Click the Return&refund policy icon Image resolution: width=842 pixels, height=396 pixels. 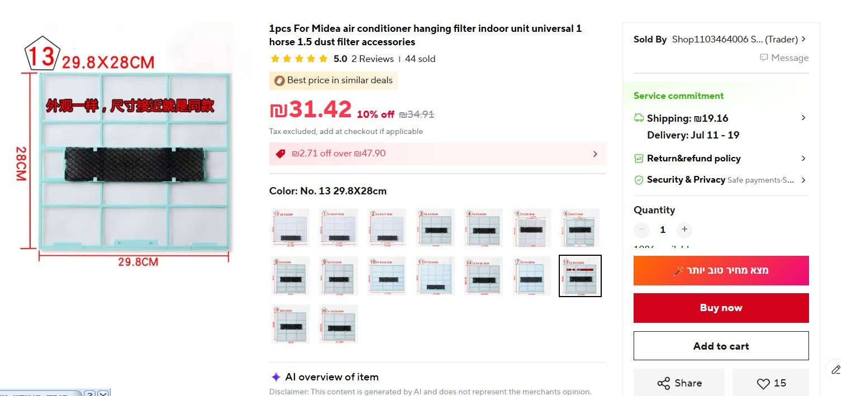639,158
